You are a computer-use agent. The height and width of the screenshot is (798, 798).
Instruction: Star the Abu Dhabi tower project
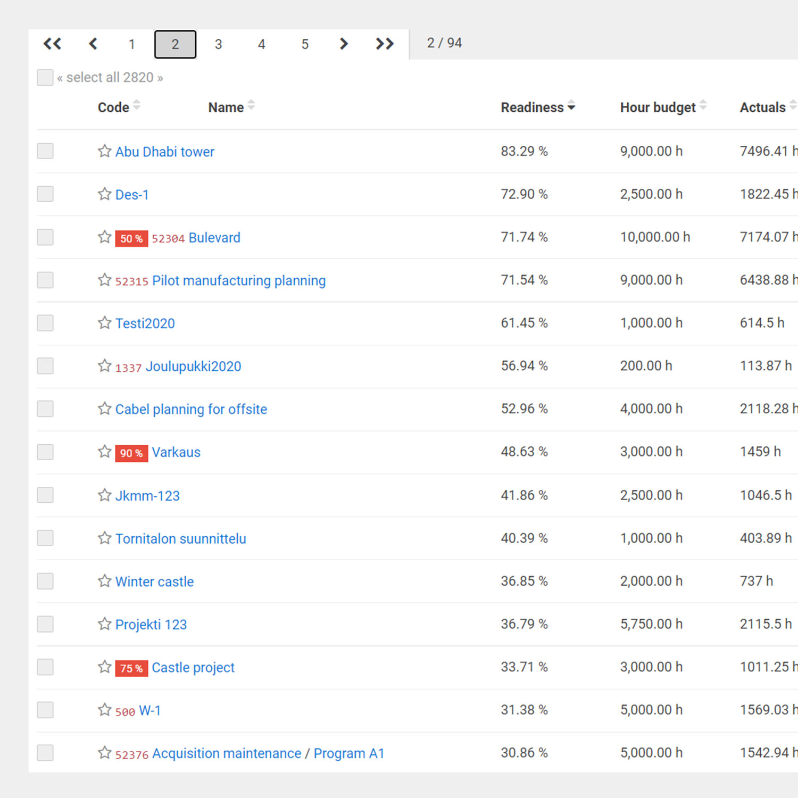tap(104, 151)
